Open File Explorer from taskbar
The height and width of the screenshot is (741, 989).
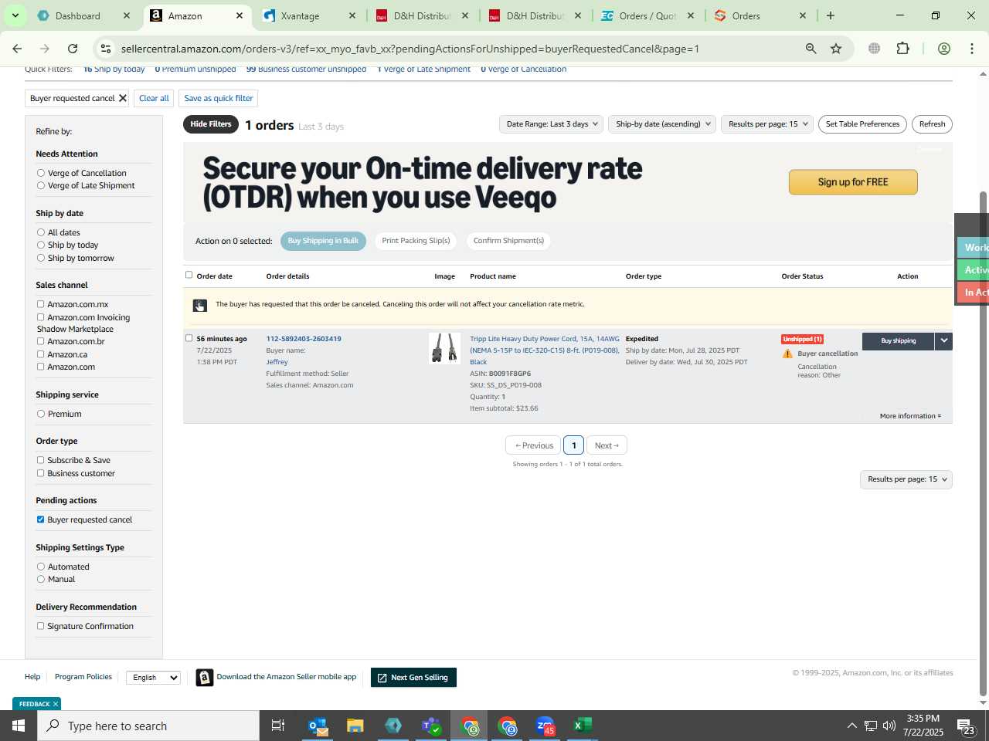tap(355, 726)
